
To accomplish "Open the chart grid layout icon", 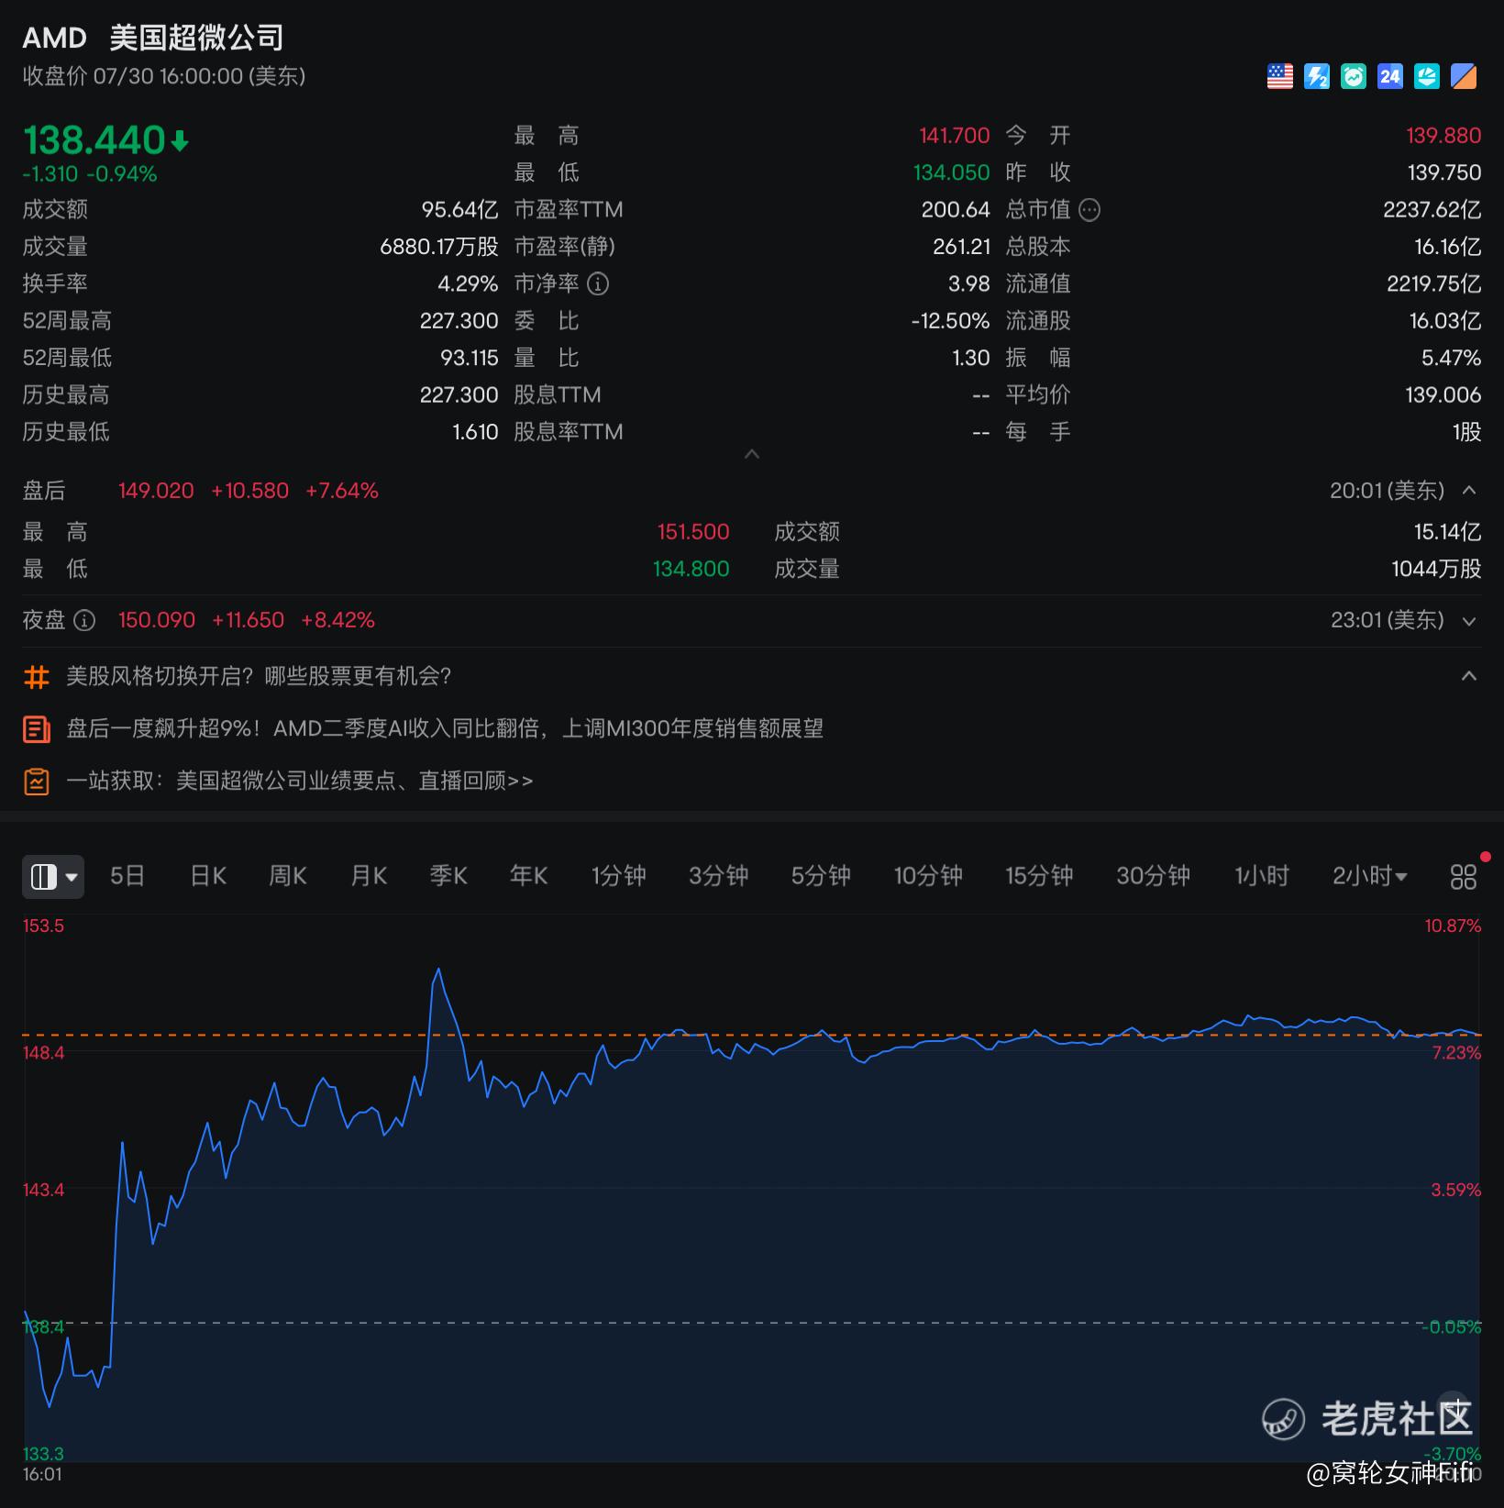I will [1464, 877].
